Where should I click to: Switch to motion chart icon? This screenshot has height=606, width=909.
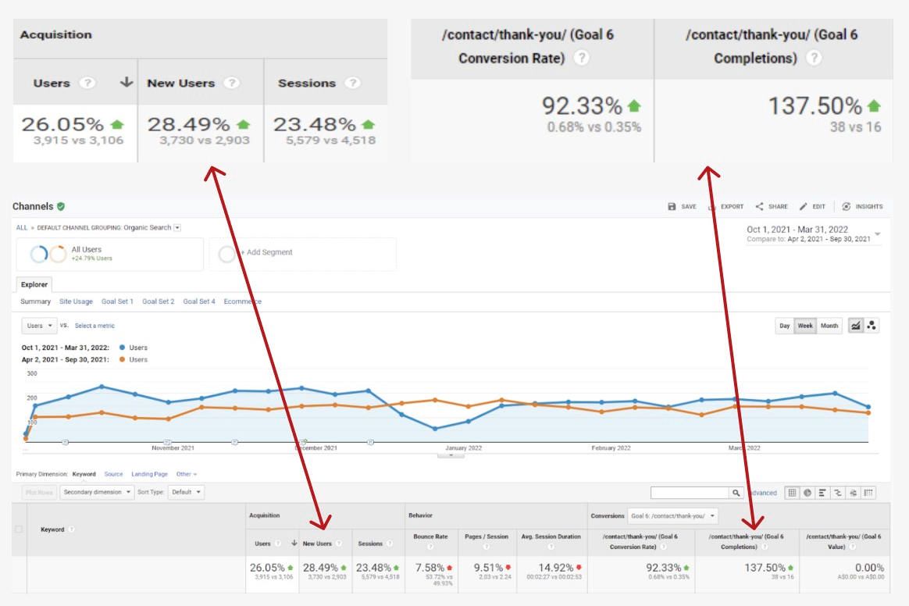coord(872,326)
